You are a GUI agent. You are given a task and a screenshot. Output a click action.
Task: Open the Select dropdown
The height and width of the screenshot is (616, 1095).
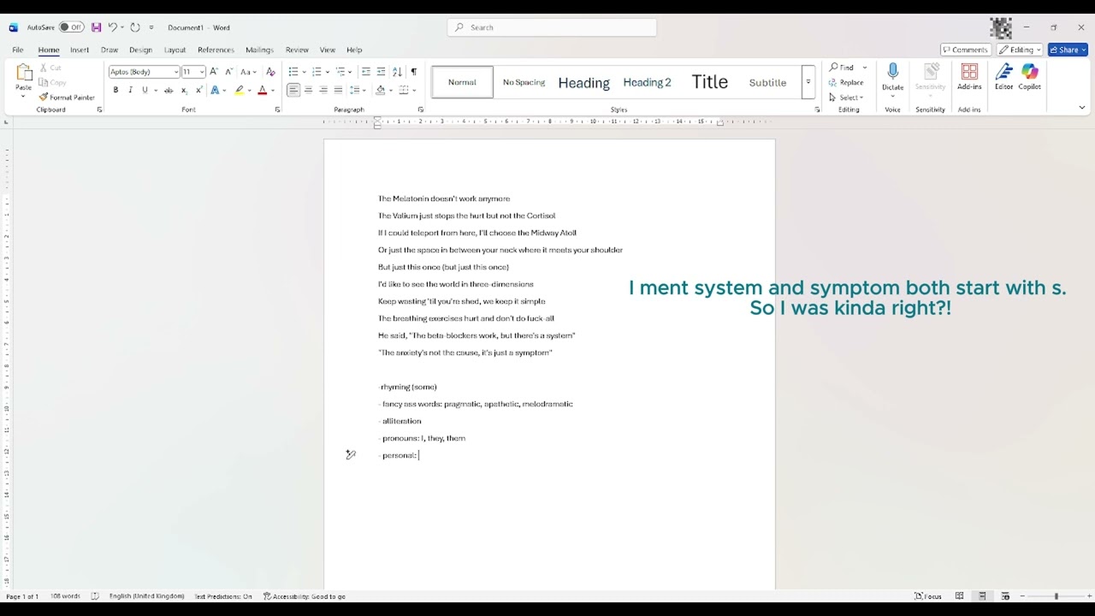coord(847,98)
